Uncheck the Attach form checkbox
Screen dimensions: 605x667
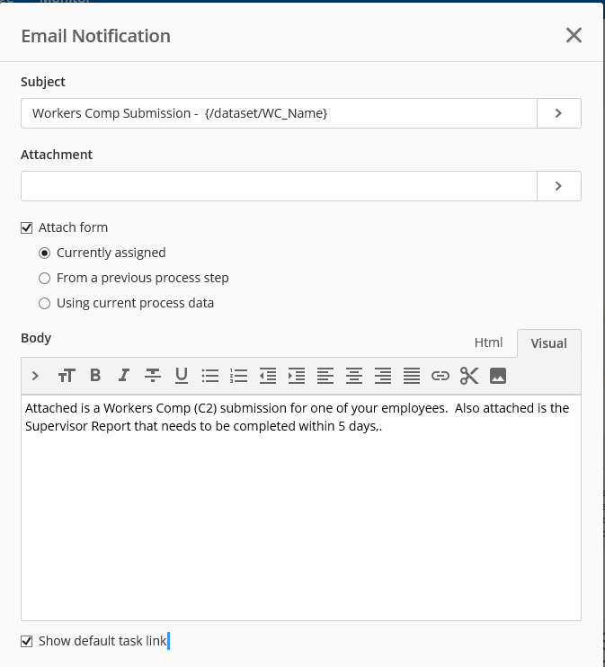point(27,227)
